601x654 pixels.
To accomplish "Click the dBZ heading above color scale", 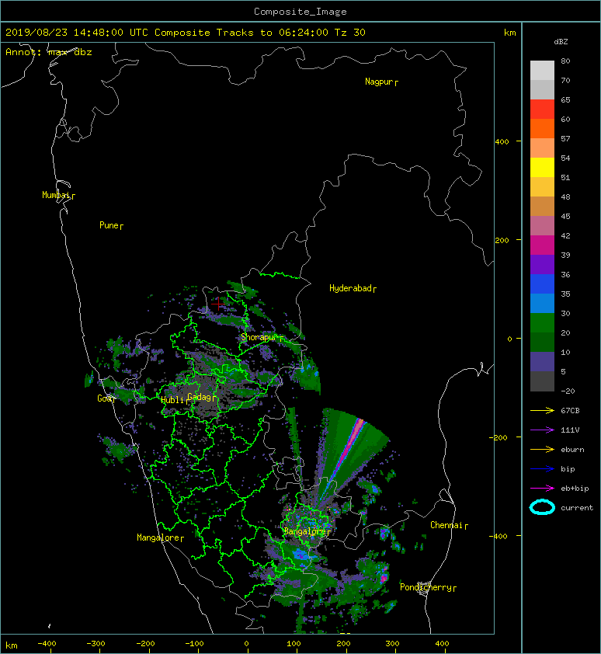I will [561, 42].
